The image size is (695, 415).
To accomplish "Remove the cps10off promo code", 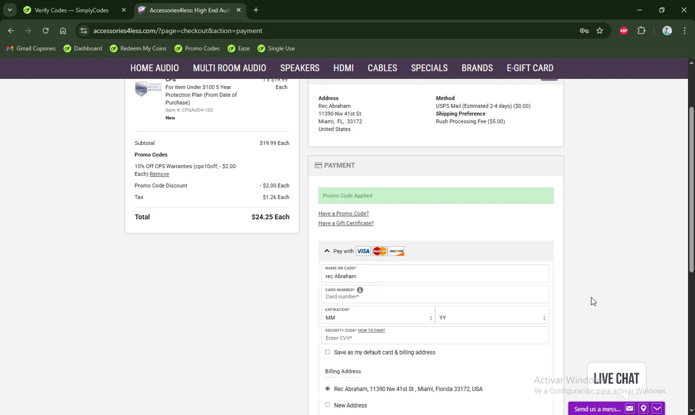I will 159,174.
